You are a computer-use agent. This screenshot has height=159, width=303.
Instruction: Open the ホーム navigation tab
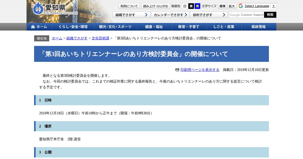coord(39,27)
